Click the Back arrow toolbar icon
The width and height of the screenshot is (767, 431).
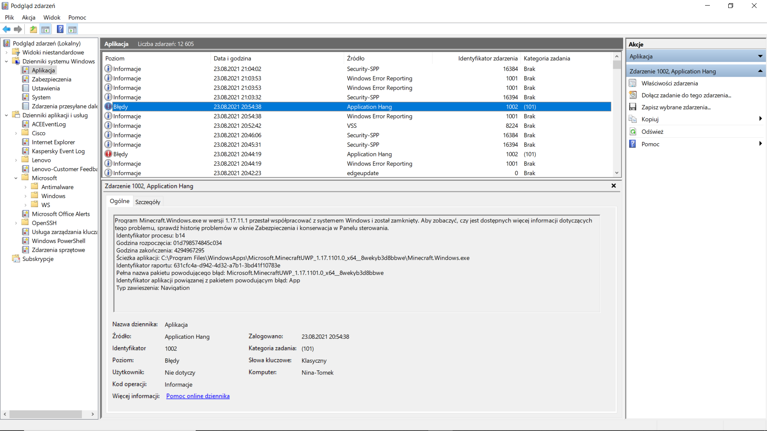pos(6,29)
